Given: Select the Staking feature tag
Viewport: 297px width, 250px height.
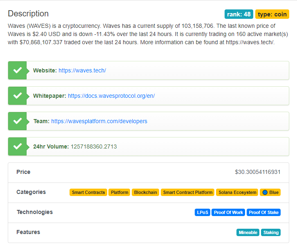Looking at the screenshot, I should [x=271, y=232].
